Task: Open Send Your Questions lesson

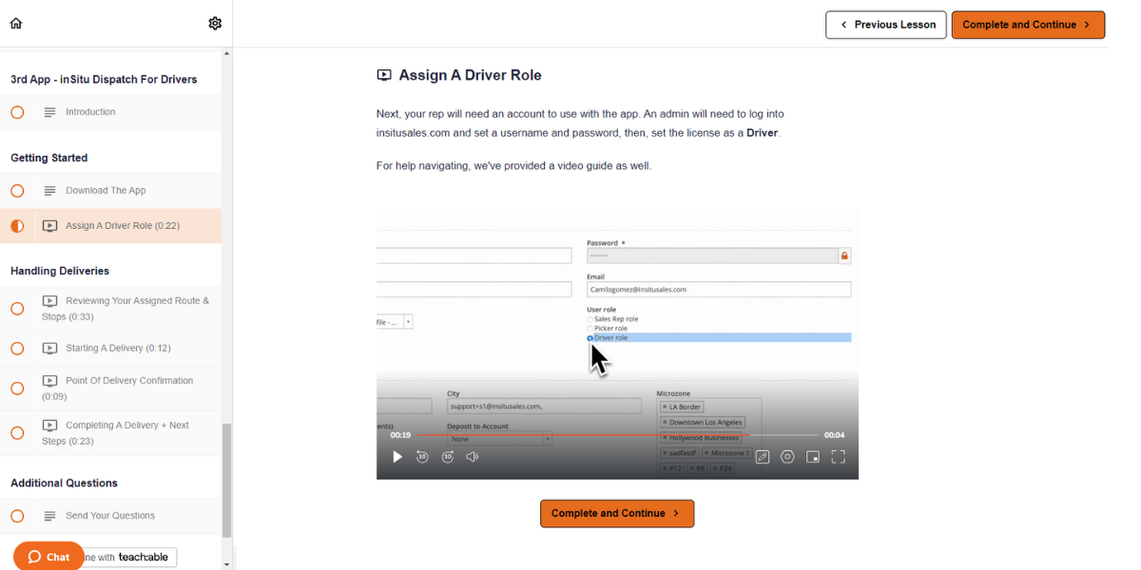Action: (x=110, y=516)
